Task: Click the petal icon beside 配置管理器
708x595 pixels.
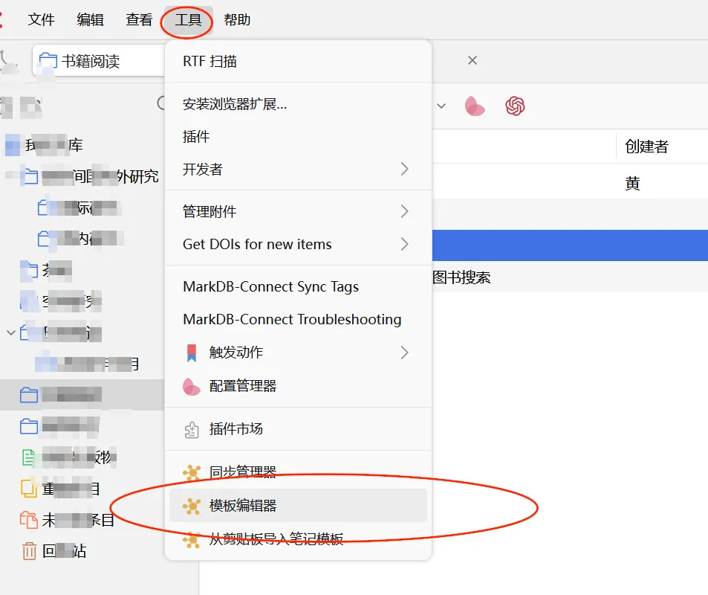Action: pyautogui.click(x=192, y=386)
